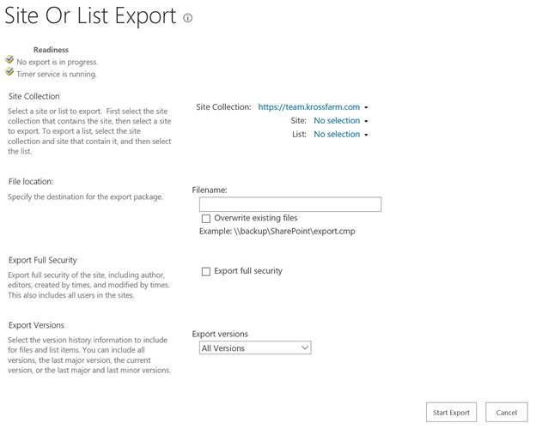Click the Start Export button
Image resolution: width=536 pixels, height=429 pixels.
[451, 413]
